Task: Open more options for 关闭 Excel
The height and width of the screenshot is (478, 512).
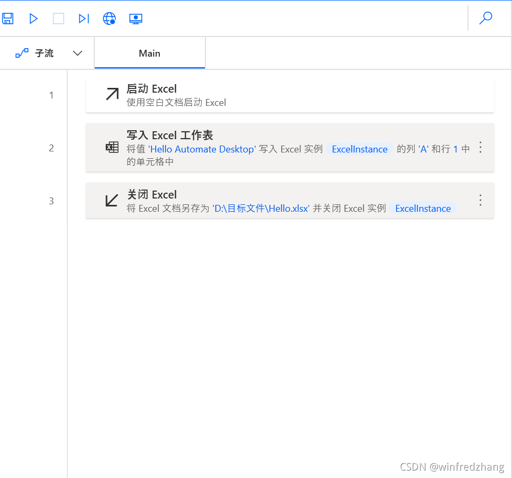Action: coord(480,200)
